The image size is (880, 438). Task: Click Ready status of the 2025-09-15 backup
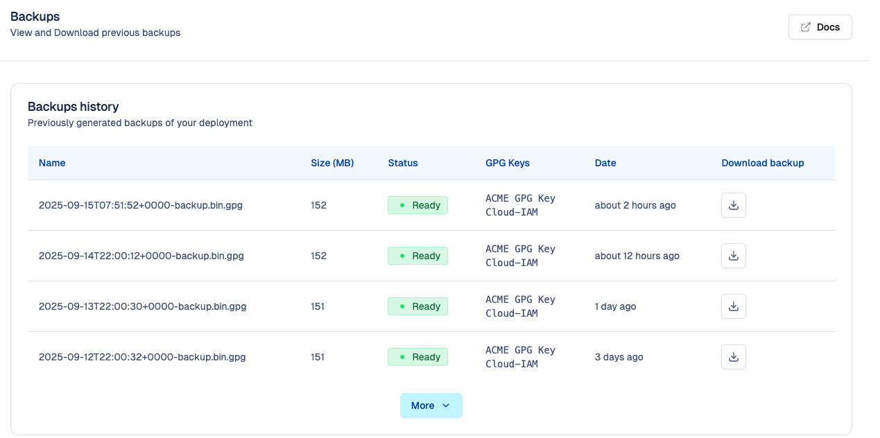click(417, 205)
